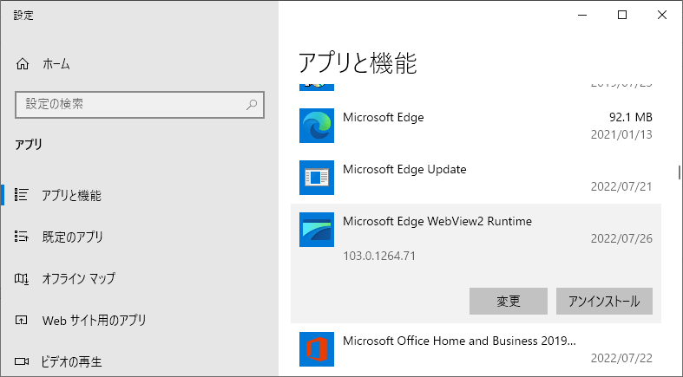Click the Edge WebView2 Runtime icon
The width and height of the screenshot is (683, 377).
click(317, 230)
